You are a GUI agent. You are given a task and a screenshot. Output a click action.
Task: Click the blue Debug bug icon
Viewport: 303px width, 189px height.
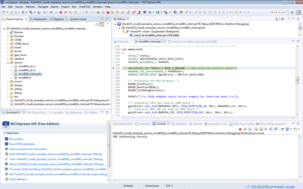[x=145, y=12]
